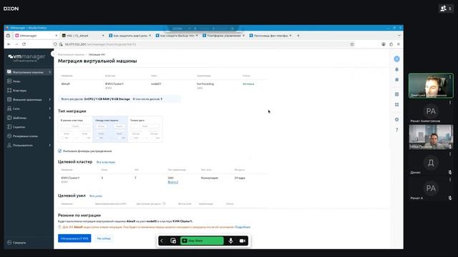The image size is (458, 257).
Task: Open the question mark help icon
Action: pyautogui.click(x=396, y=130)
